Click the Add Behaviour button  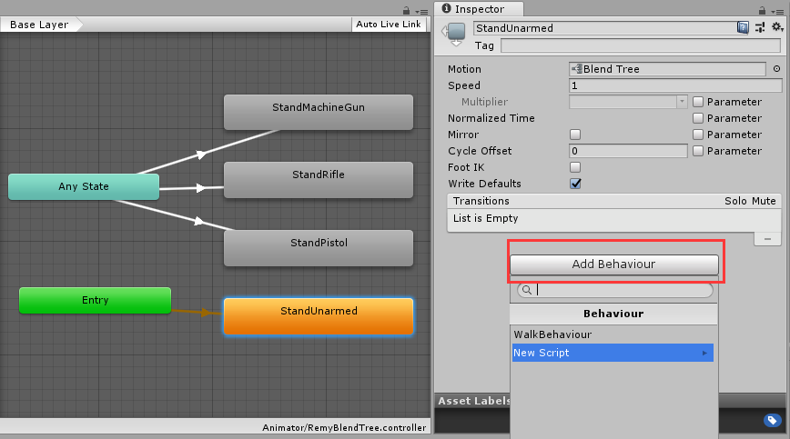coord(613,264)
